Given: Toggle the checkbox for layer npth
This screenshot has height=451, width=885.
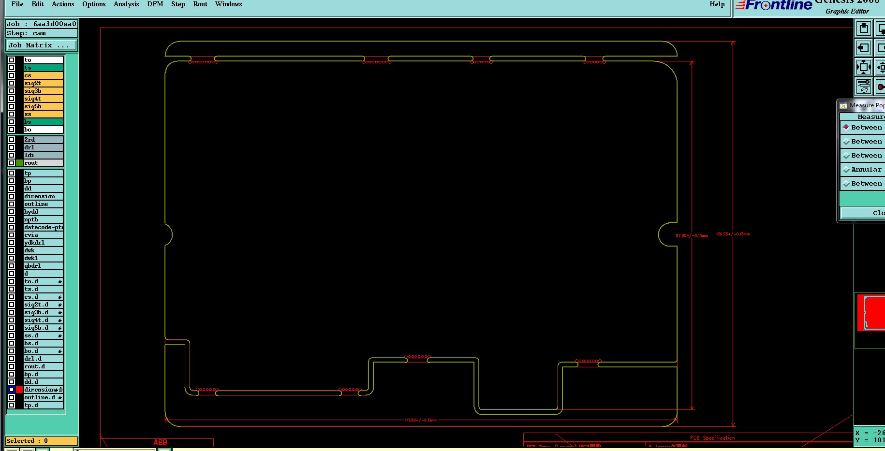Looking at the screenshot, I should click(x=12, y=219).
